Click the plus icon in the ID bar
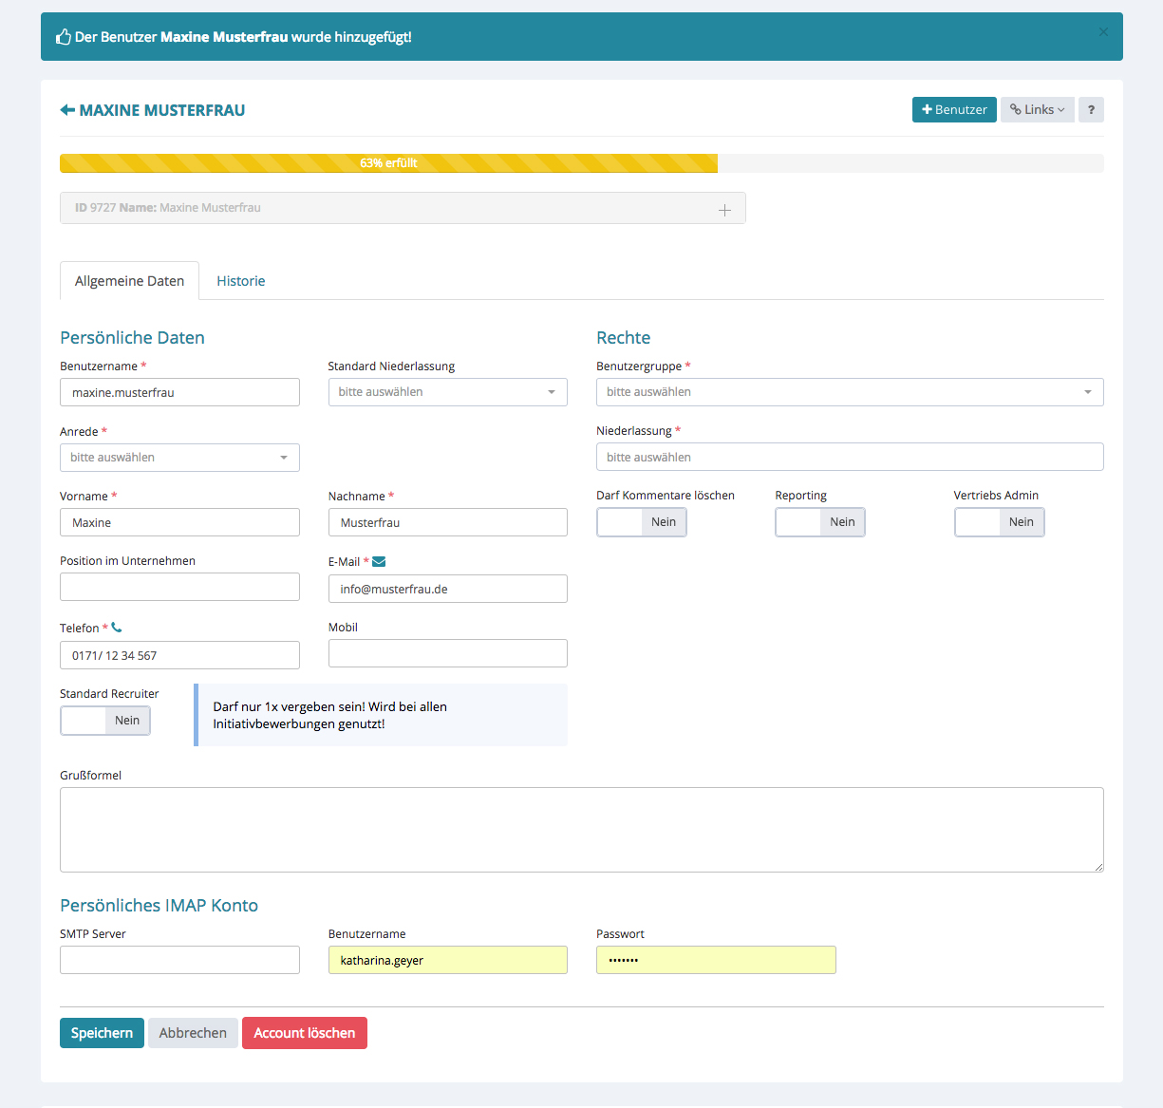Viewport: 1163px width, 1108px height. (724, 210)
